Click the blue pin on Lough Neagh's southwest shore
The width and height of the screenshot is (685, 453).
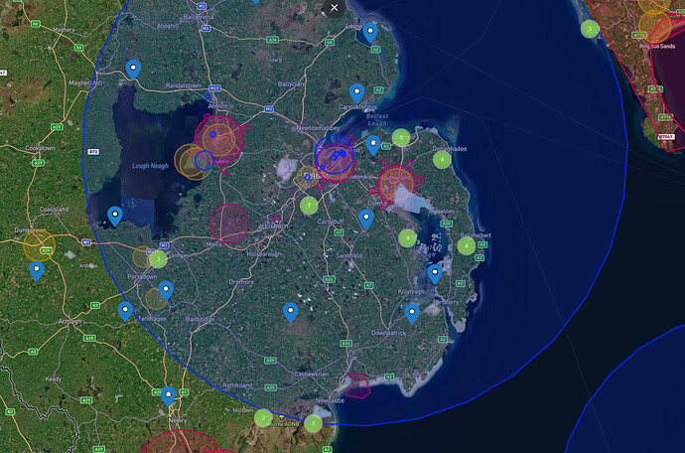[x=115, y=215]
